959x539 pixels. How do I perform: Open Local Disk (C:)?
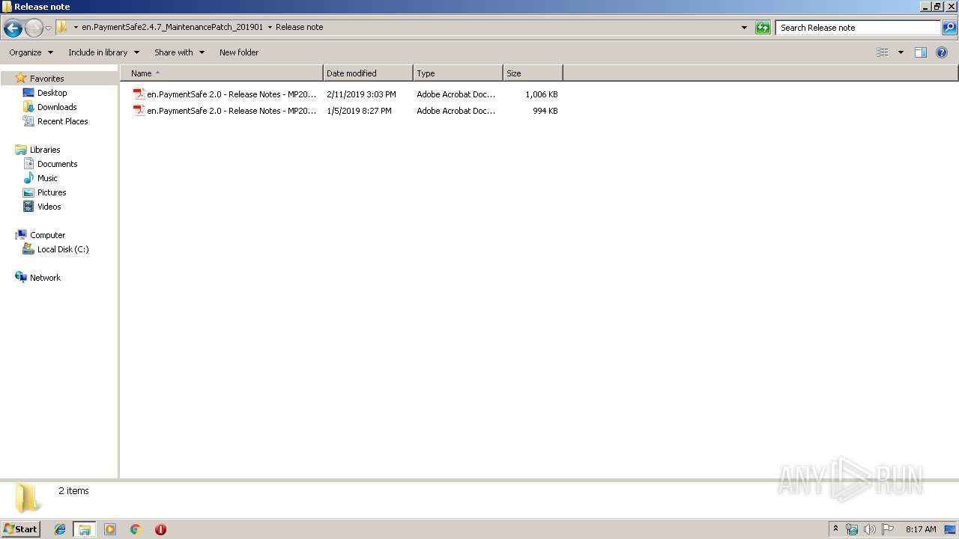[63, 249]
